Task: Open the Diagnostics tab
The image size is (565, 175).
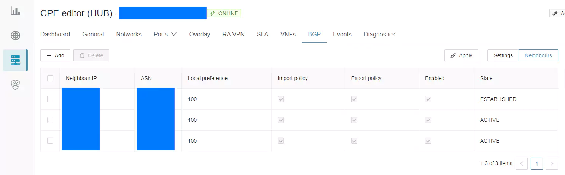Action: click(x=379, y=34)
